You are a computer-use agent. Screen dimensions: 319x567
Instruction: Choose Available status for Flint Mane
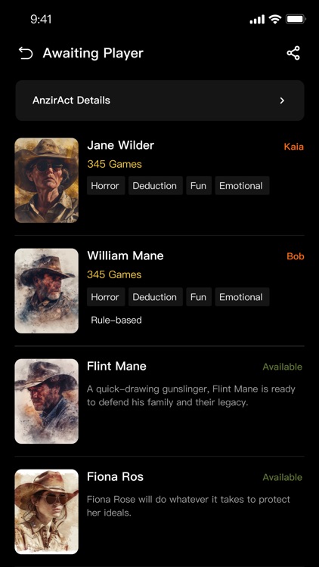283,367
